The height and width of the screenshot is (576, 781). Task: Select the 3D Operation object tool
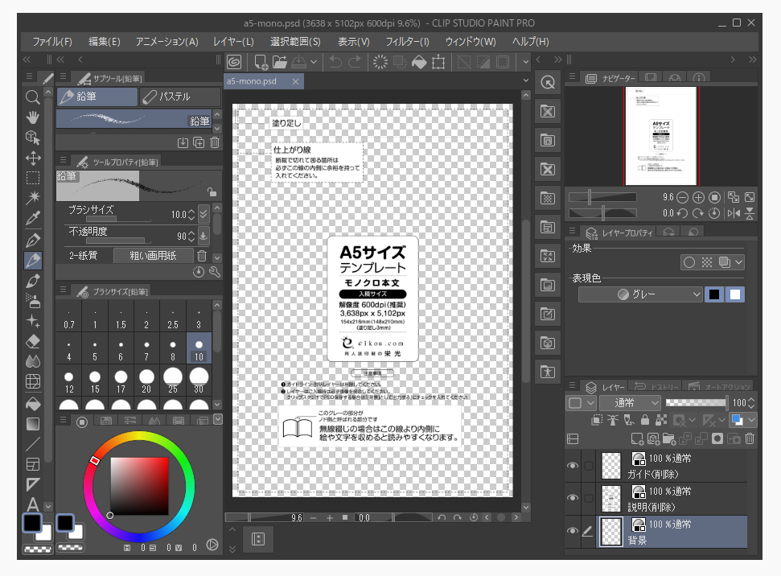[33, 138]
